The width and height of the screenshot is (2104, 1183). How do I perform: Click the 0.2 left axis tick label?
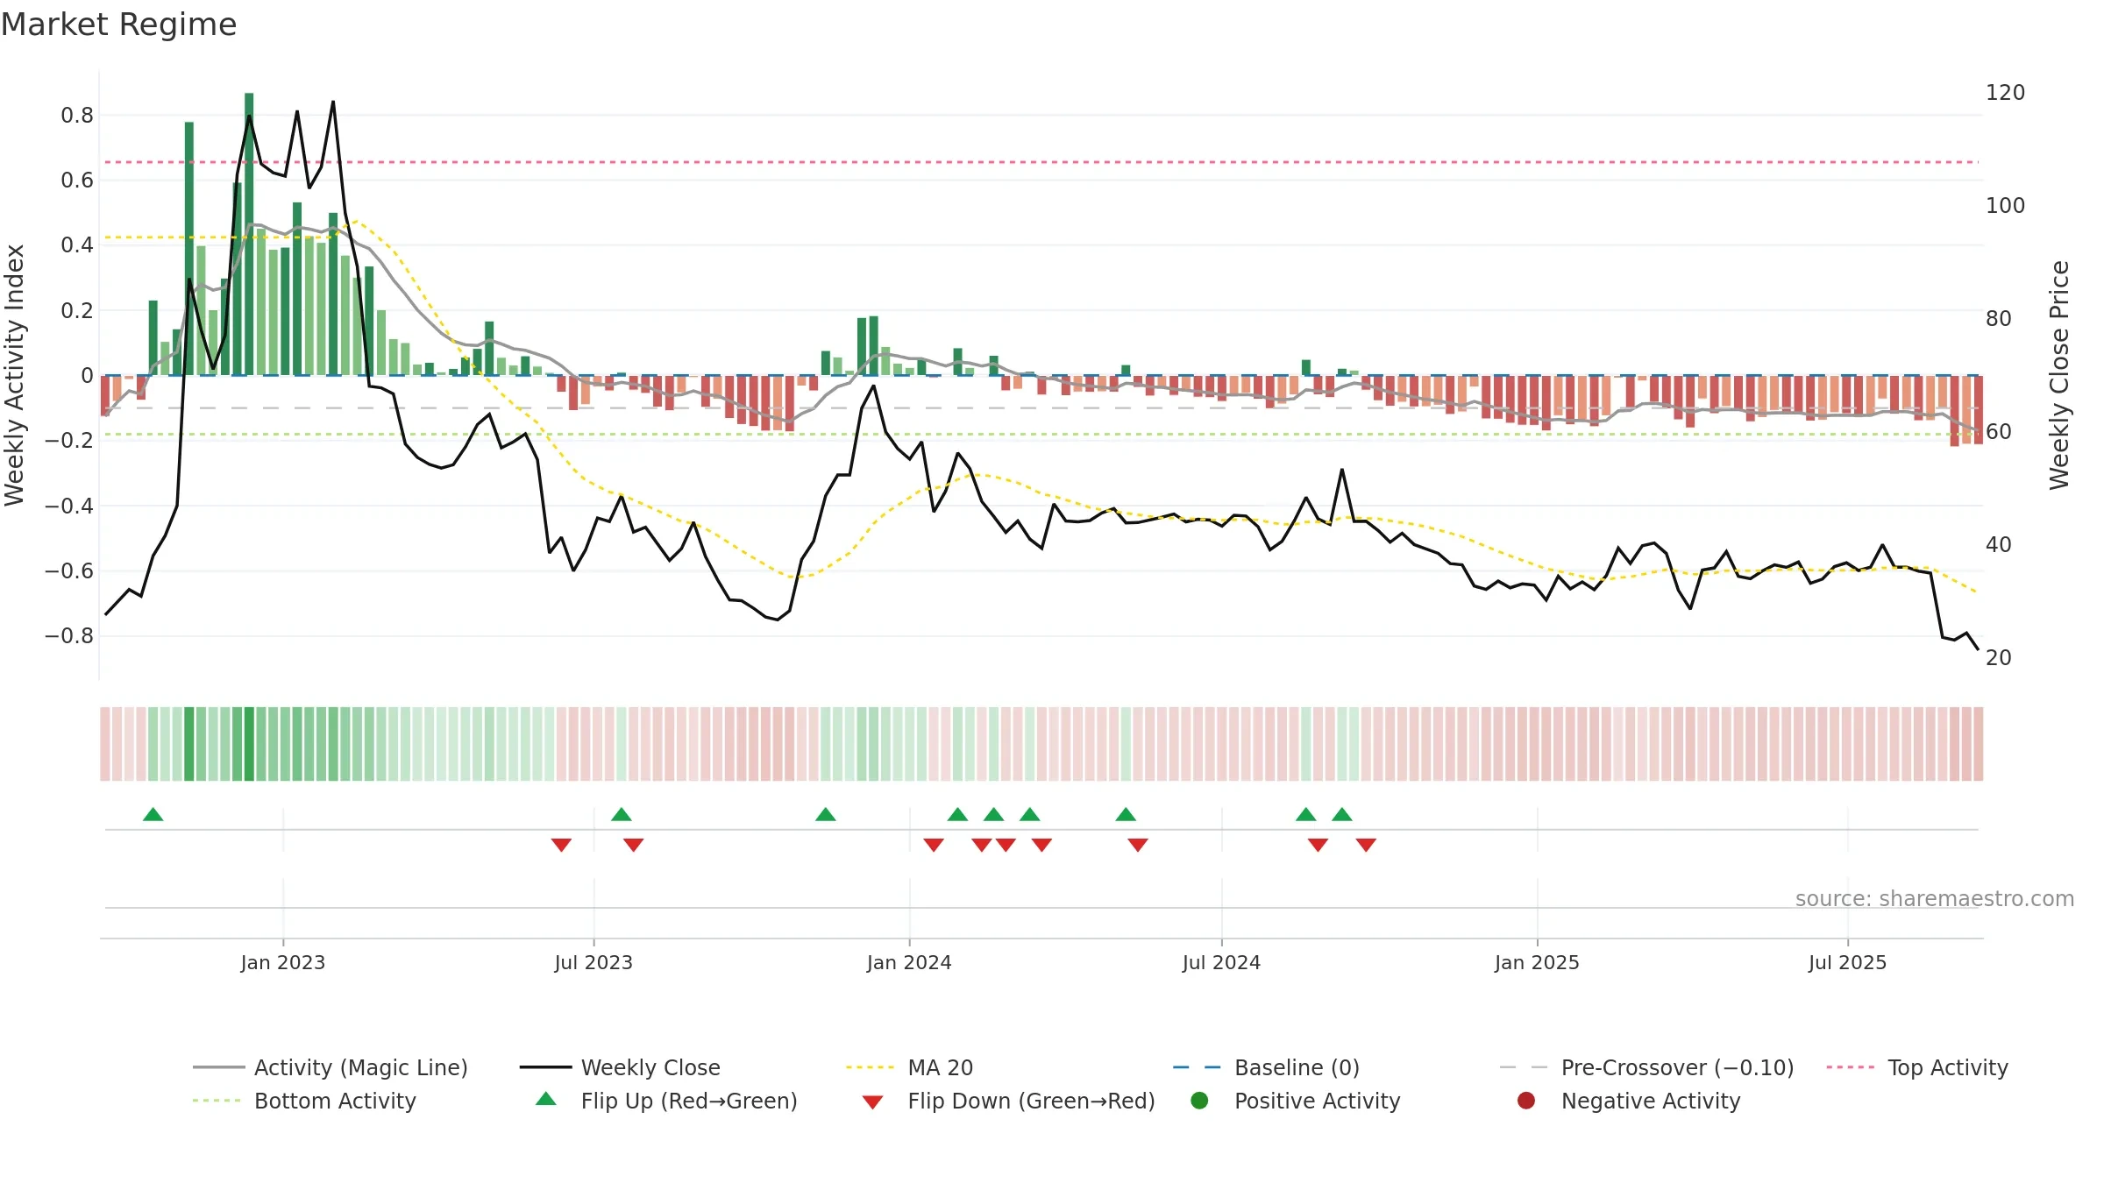(x=77, y=310)
